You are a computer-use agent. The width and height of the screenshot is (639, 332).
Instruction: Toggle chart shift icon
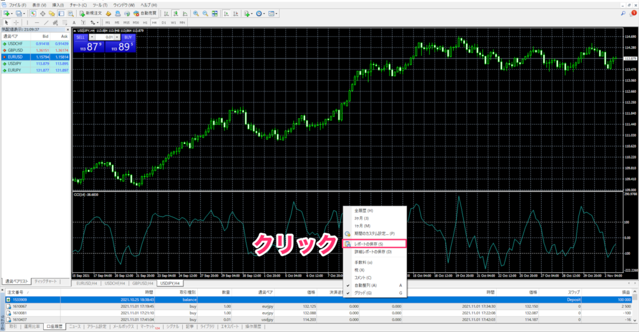(235, 14)
